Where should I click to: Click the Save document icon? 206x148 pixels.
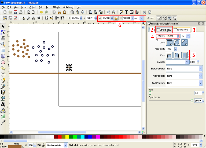click(x=16, y=12)
